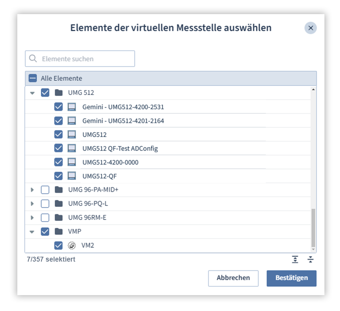Screen dimensions: 340x311
Task: Click the VM2 virtual measuring point icon
Action: (x=72, y=245)
